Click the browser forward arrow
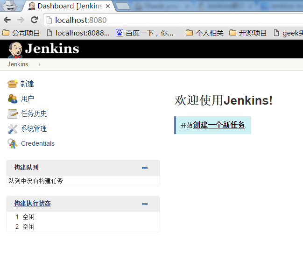The width and height of the screenshot is (303, 262). (21, 20)
